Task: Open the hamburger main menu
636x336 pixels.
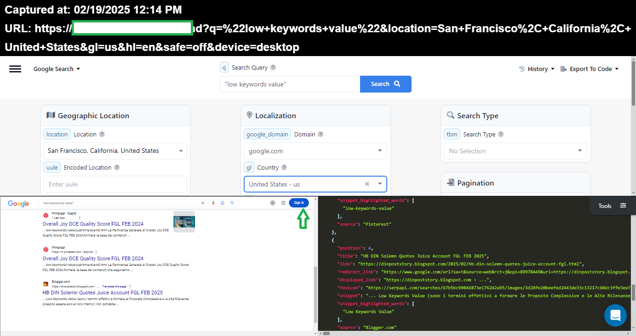Action: (15, 69)
